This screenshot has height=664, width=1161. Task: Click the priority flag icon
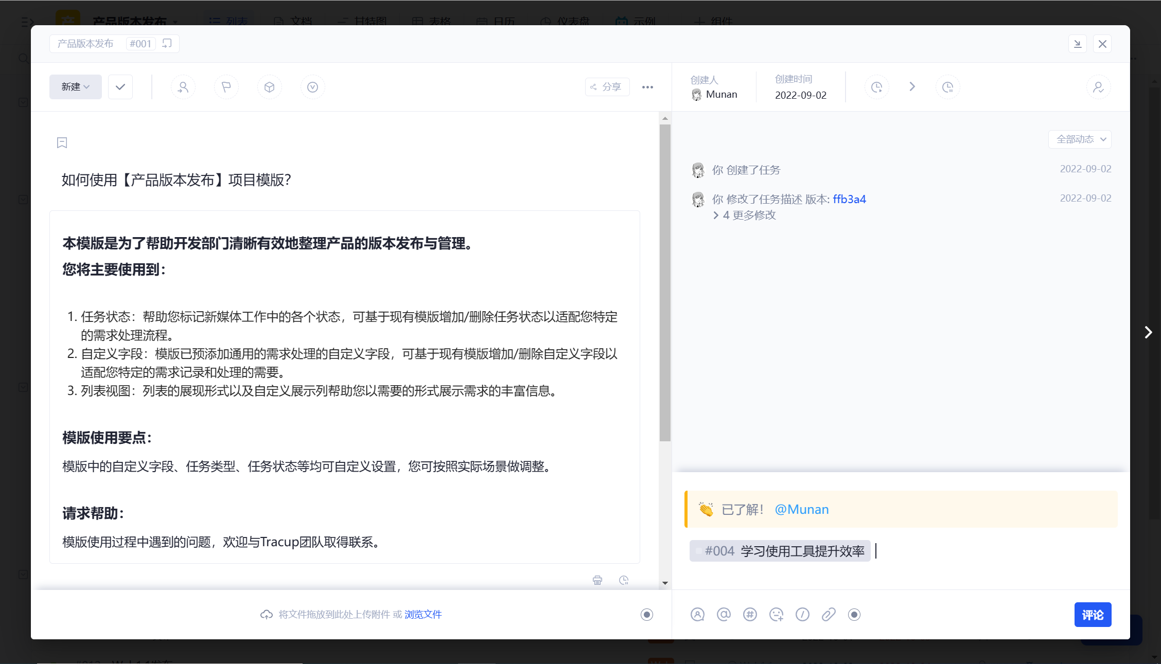coord(226,87)
